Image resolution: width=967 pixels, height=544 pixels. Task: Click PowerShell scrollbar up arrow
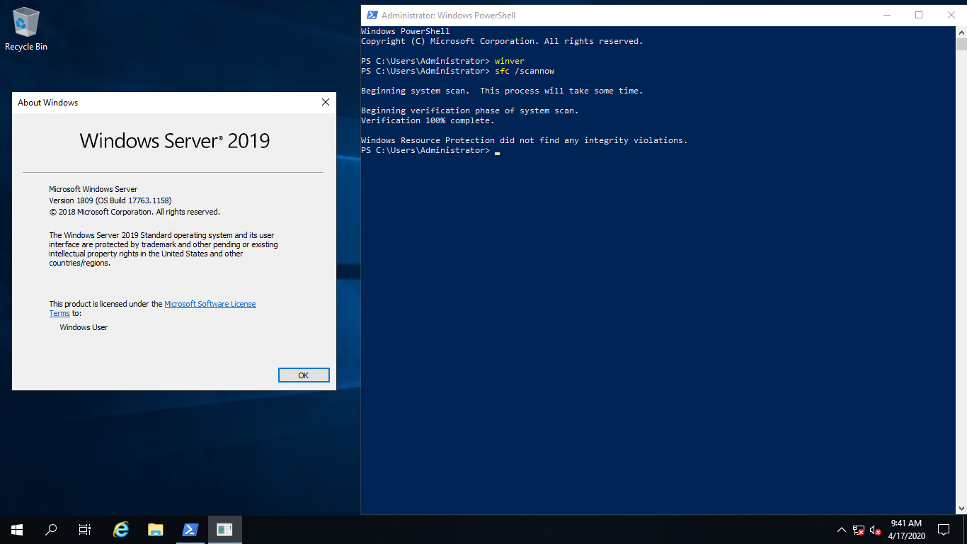pyautogui.click(x=961, y=32)
